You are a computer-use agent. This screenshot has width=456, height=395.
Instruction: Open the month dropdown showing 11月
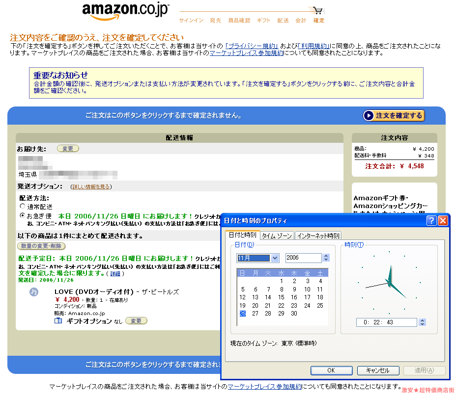click(275, 258)
